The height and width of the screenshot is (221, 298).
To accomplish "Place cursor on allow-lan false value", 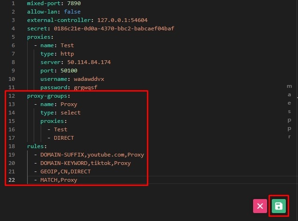I will pyautogui.click(x=72, y=12).
